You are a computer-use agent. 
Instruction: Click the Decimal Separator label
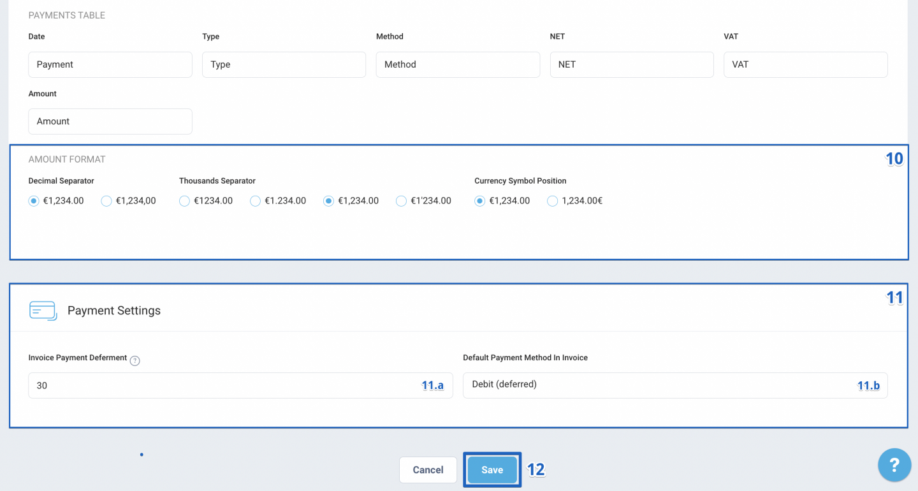[x=61, y=181]
